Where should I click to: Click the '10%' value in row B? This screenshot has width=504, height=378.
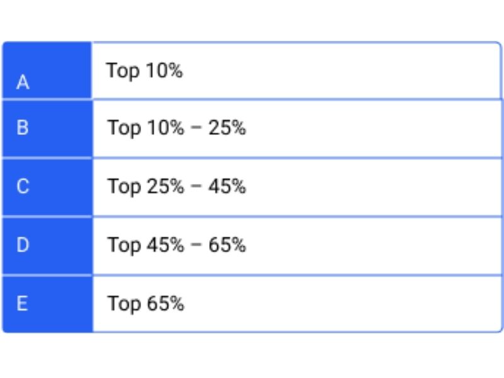coord(165,129)
